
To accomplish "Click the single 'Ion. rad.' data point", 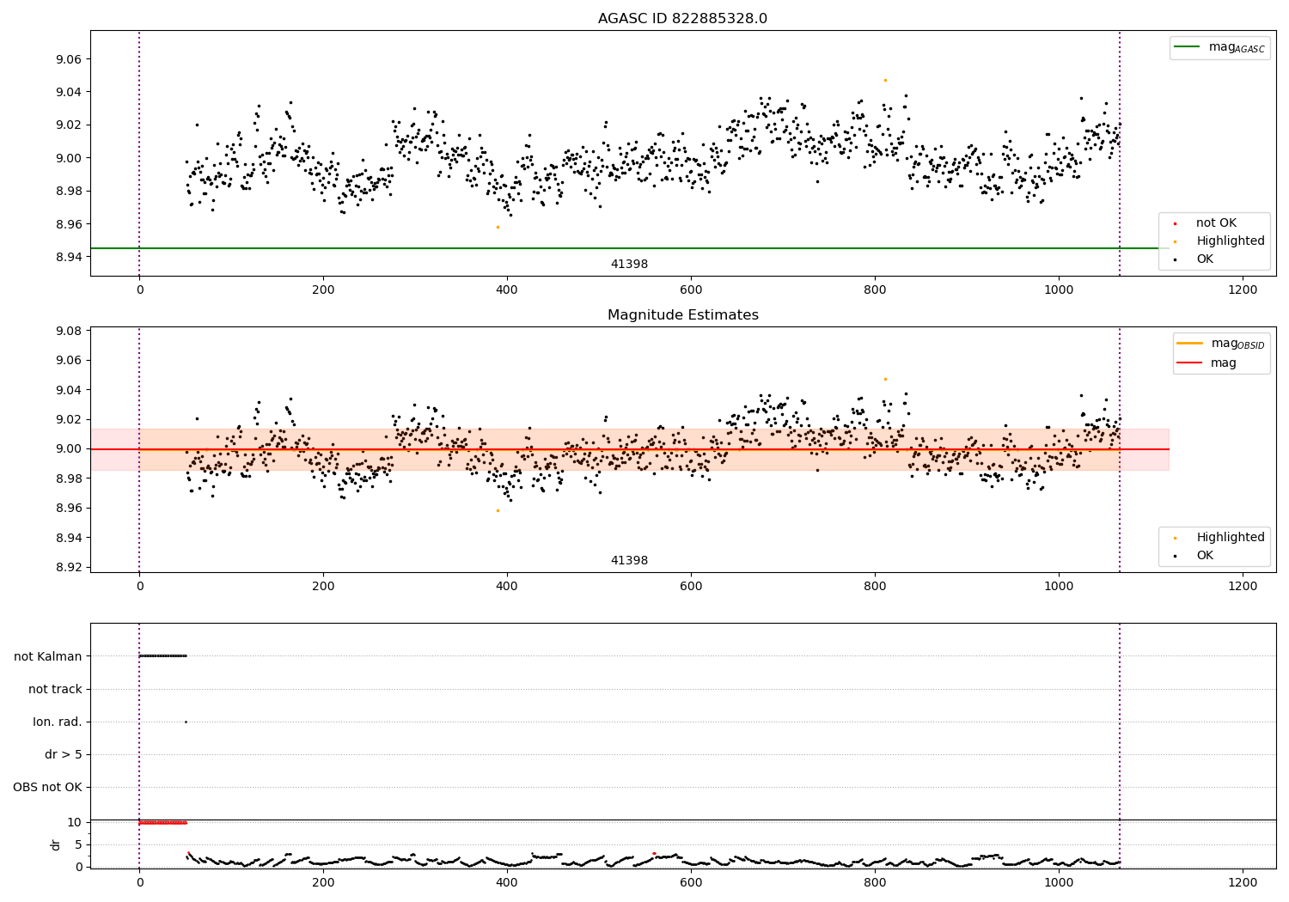I will (186, 722).
